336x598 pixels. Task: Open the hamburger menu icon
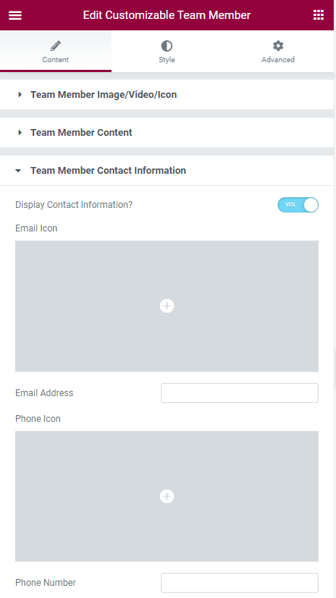point(15,15)
